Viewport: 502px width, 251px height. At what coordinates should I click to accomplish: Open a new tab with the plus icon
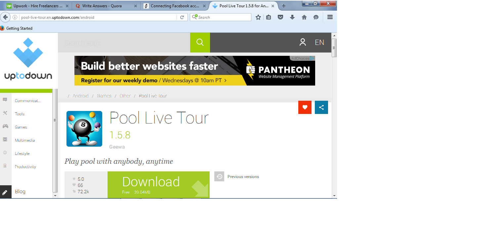tap(283, 6)
